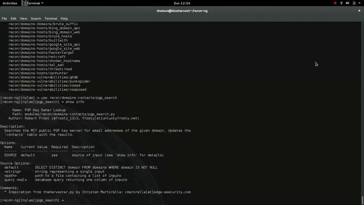Screen dimensions: 364x205
Task: Click the line recon/domains-hosts/threatcrowd
Action: pos(40,69)
